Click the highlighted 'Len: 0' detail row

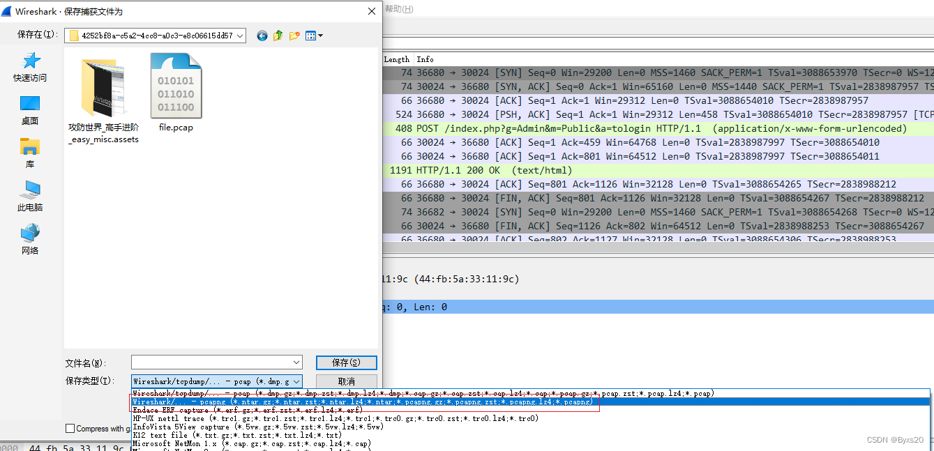pos(658,307)
